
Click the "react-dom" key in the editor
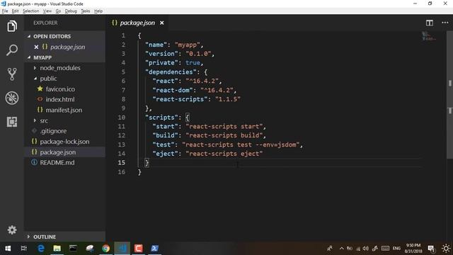click(x=173, y=90)
